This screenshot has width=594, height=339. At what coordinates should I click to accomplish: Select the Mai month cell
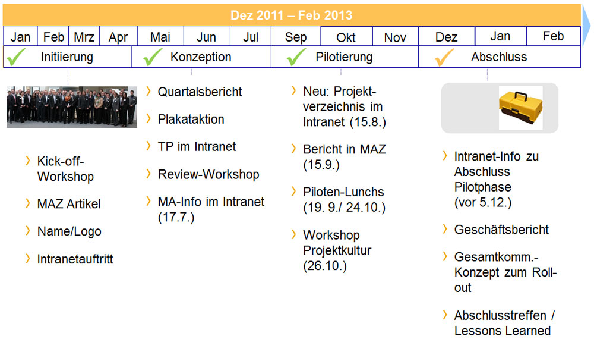click(x=160, y=37)
